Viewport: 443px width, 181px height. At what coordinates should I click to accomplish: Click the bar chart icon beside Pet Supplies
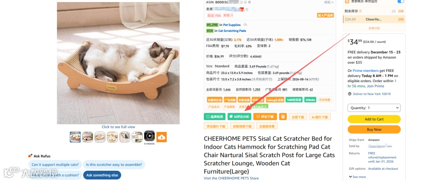tap(245, 25)
